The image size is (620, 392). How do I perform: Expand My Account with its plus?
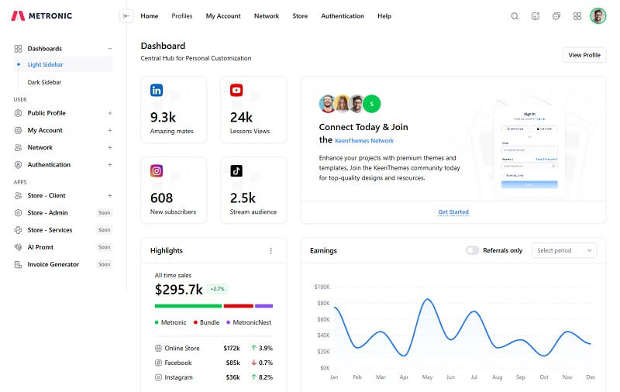110,130
